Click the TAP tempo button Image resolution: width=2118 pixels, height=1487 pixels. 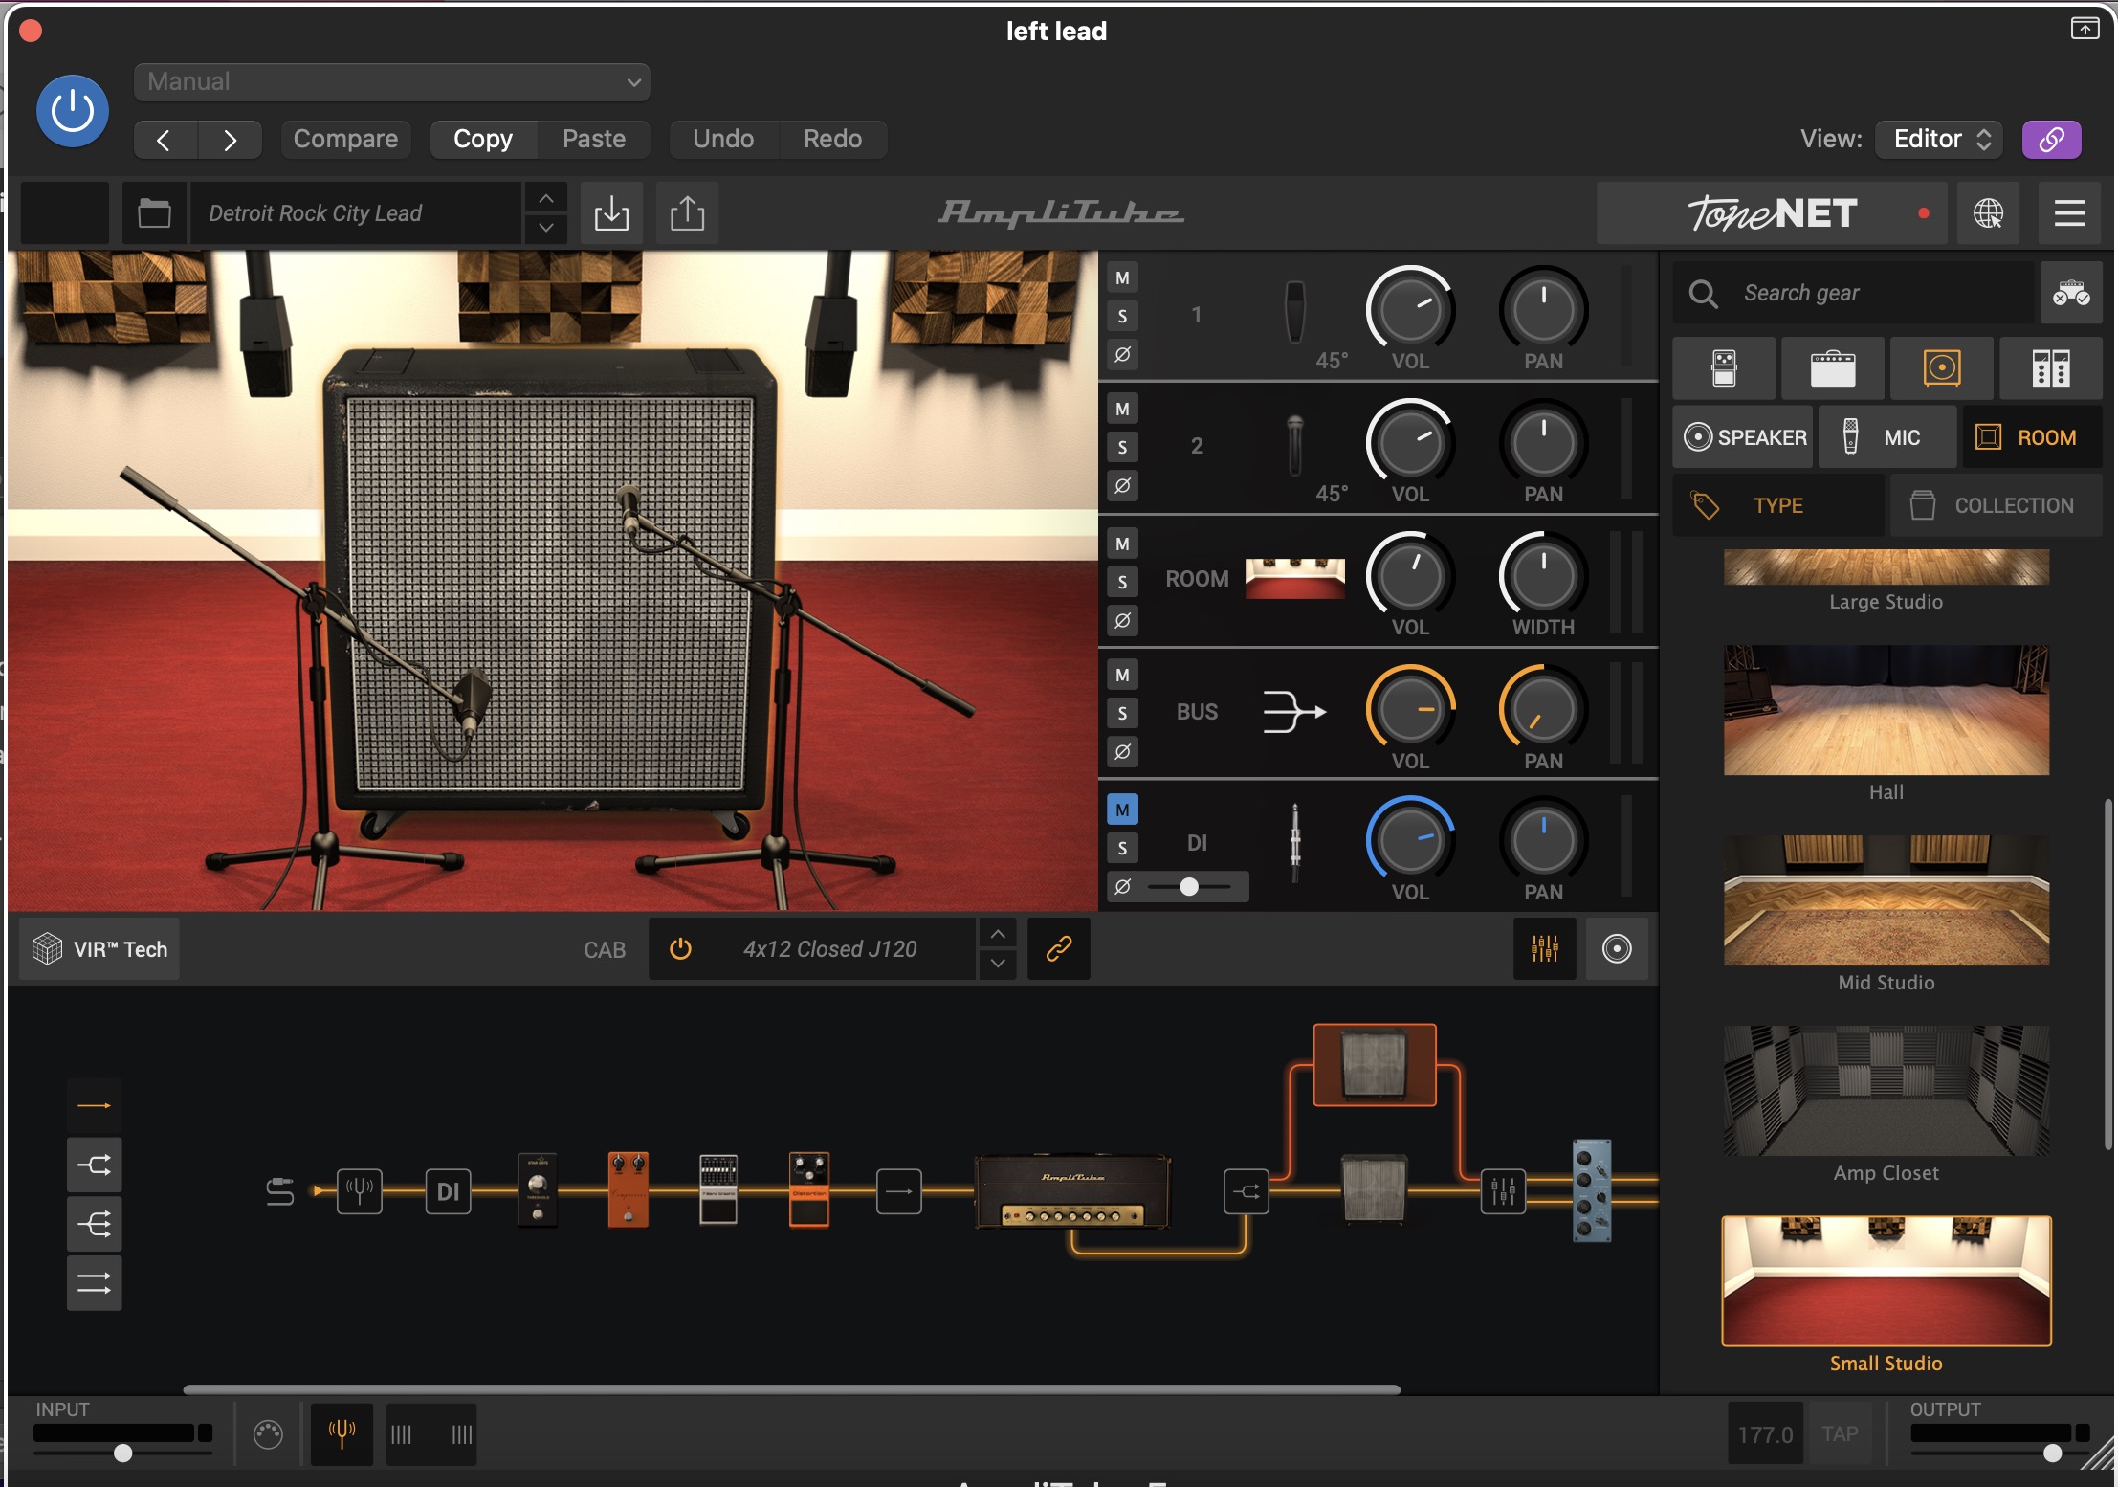point(1840,1434)
